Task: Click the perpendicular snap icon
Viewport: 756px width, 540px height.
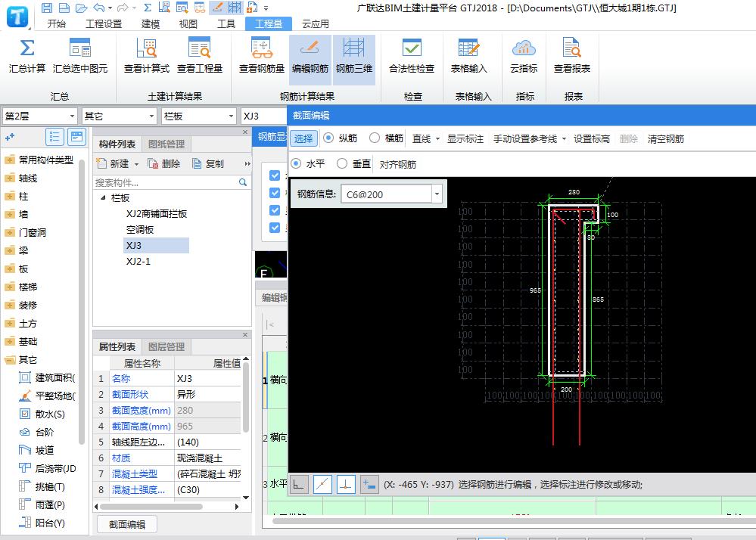Action: pyautogui.click(x=346, y=484)
